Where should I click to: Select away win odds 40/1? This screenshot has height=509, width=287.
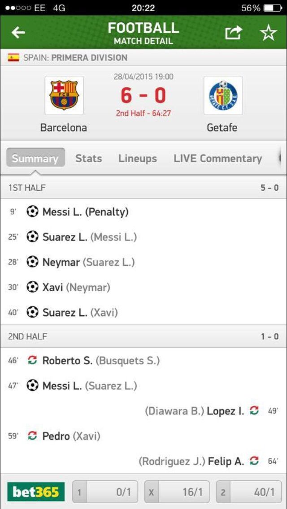[x=249, y=492]
